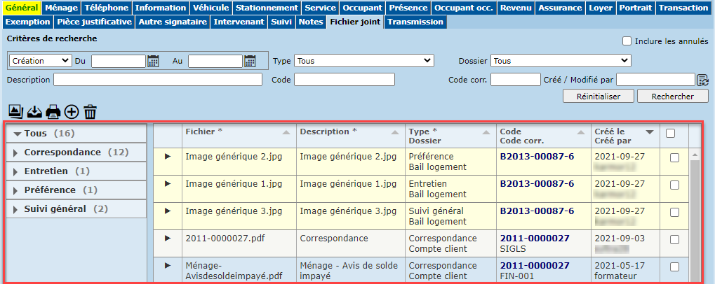
Task: Click the trash delete icon
Action: [x=90, y=111]
